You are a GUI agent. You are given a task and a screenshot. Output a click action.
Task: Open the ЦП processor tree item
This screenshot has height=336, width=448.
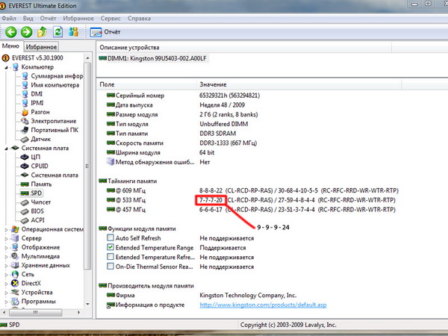click(35, 157)
